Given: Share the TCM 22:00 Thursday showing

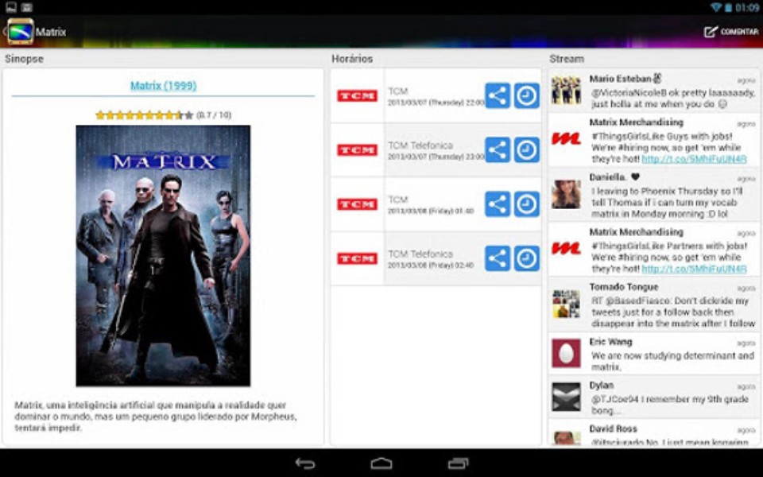Looking at the screenshot, I should 498,95.
